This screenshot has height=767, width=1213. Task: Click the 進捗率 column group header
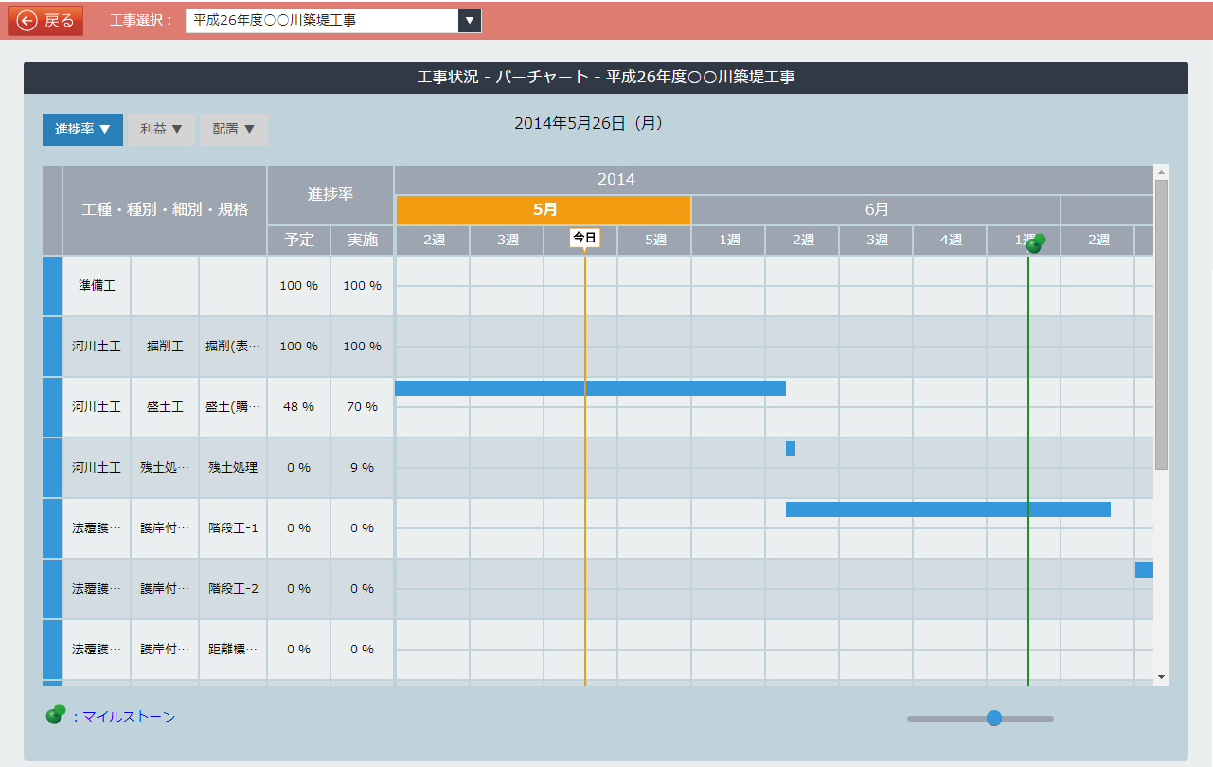click(x=330, y=194)
